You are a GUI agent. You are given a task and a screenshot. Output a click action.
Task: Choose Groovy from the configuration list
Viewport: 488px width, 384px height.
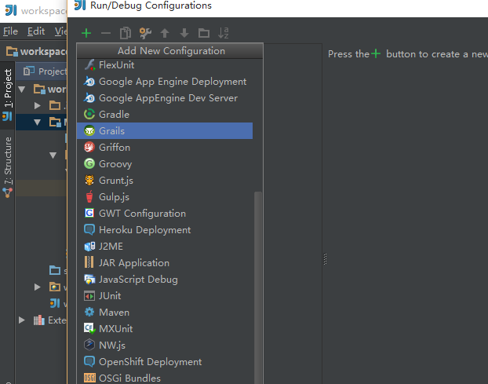[x=165, y=164]
